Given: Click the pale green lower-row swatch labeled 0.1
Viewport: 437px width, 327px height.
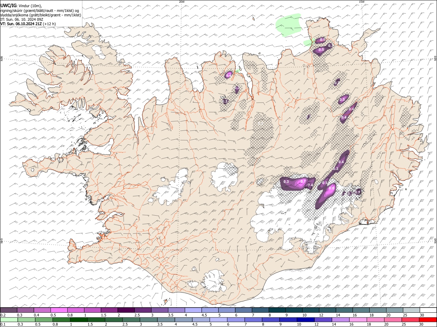Looking at the screenshot, I should coord(9,320).
